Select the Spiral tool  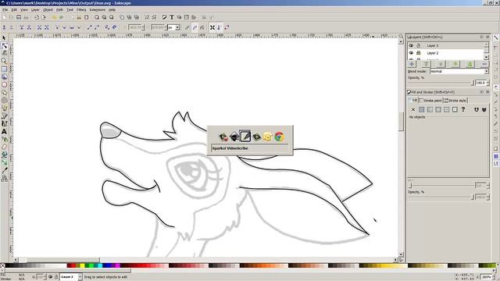(4, 101)
